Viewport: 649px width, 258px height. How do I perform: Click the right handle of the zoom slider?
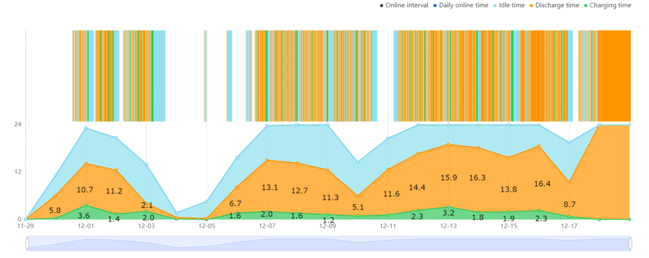(630, 244)
